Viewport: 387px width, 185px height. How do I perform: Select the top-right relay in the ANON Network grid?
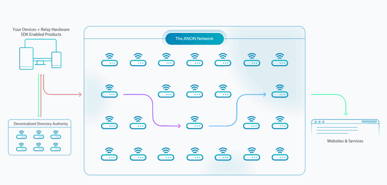click(280, 60)
